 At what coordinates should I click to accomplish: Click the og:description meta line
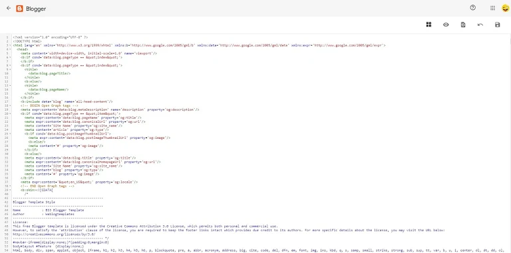tap(110, 110)
